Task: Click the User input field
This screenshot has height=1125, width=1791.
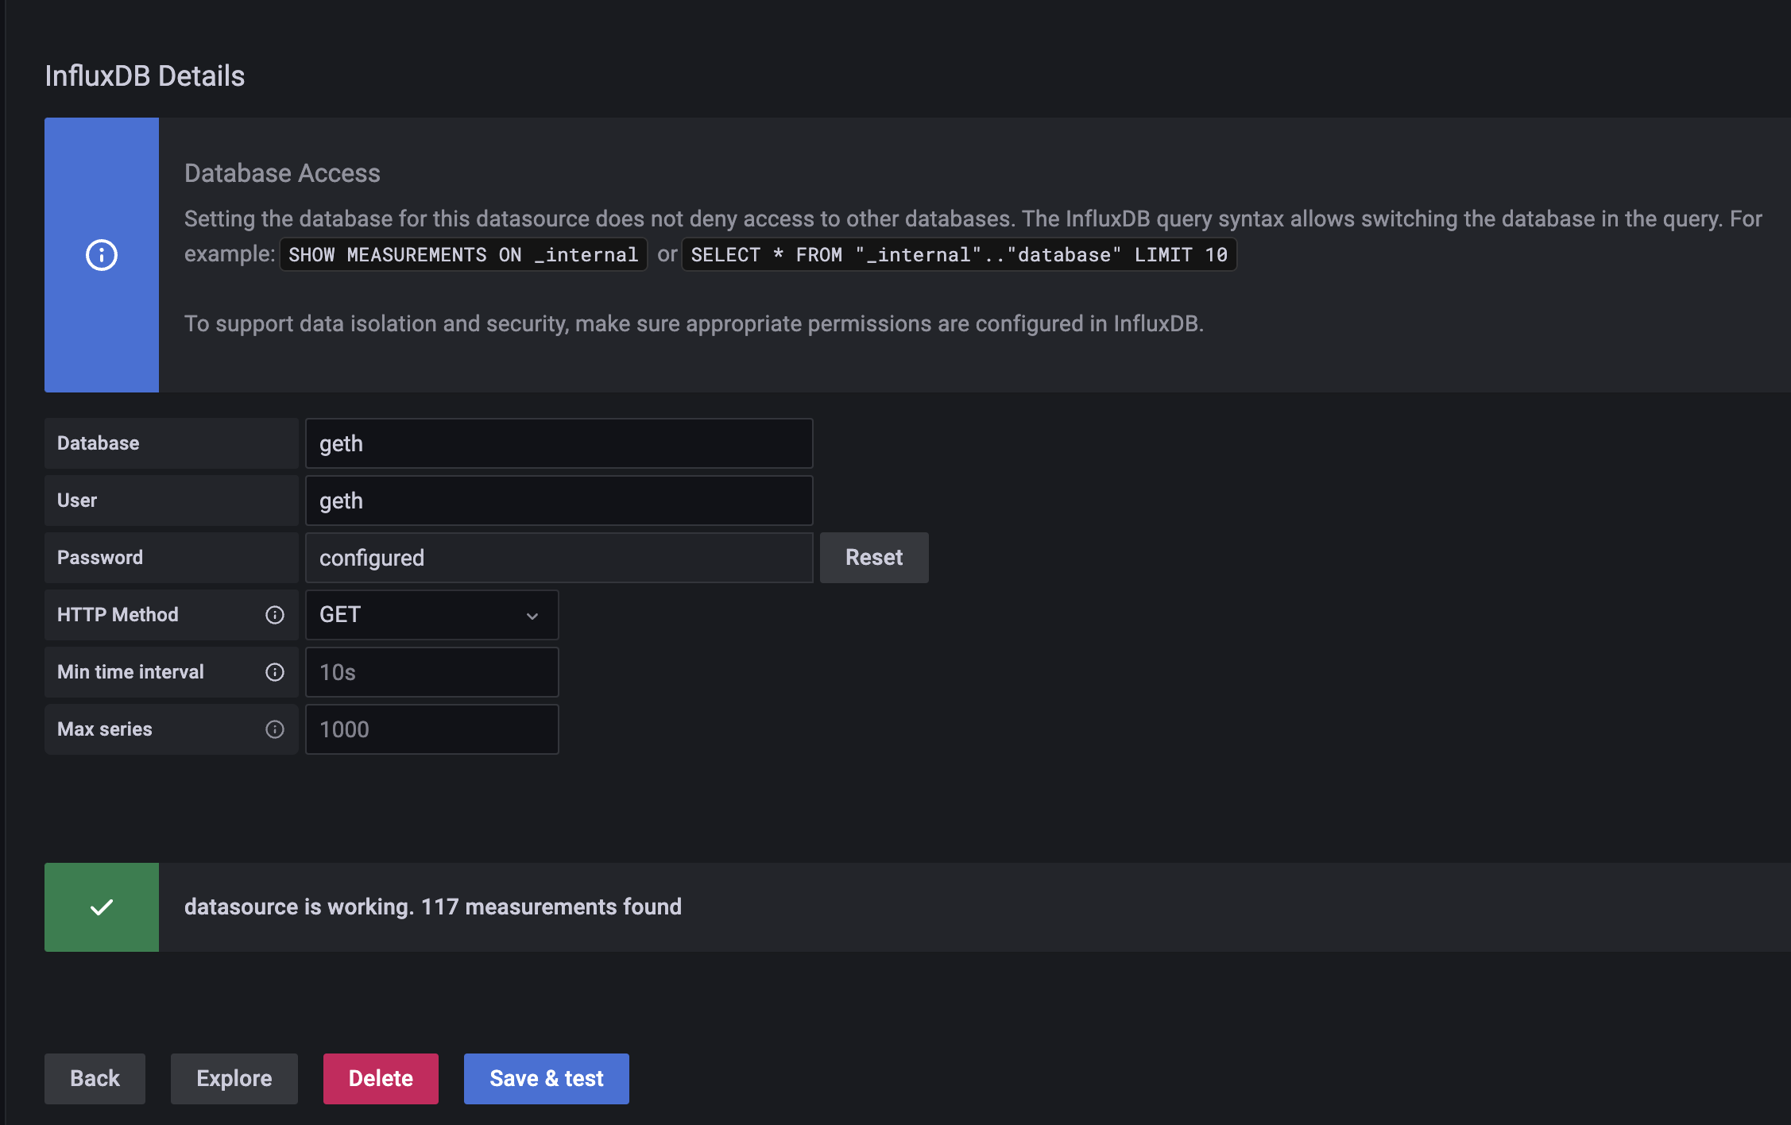Action: coord(560,499)
